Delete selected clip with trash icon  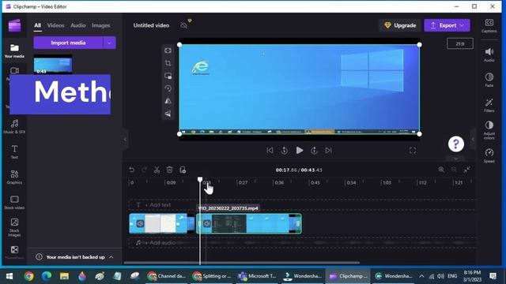click(169, 170)
